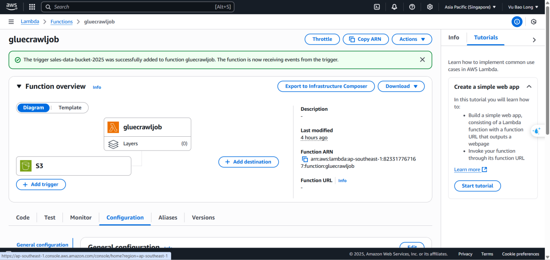
Task: Open the console settings gear
Action: tap(430, 7)
